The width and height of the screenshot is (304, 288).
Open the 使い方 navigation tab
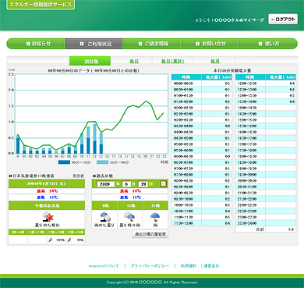click(x=268, y=44)
